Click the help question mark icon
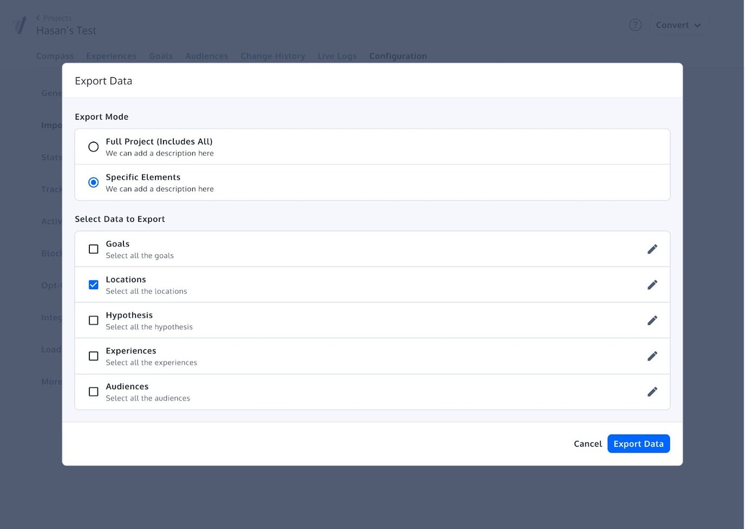The width and height of the screenshot is (745, 529). point(635,25)
